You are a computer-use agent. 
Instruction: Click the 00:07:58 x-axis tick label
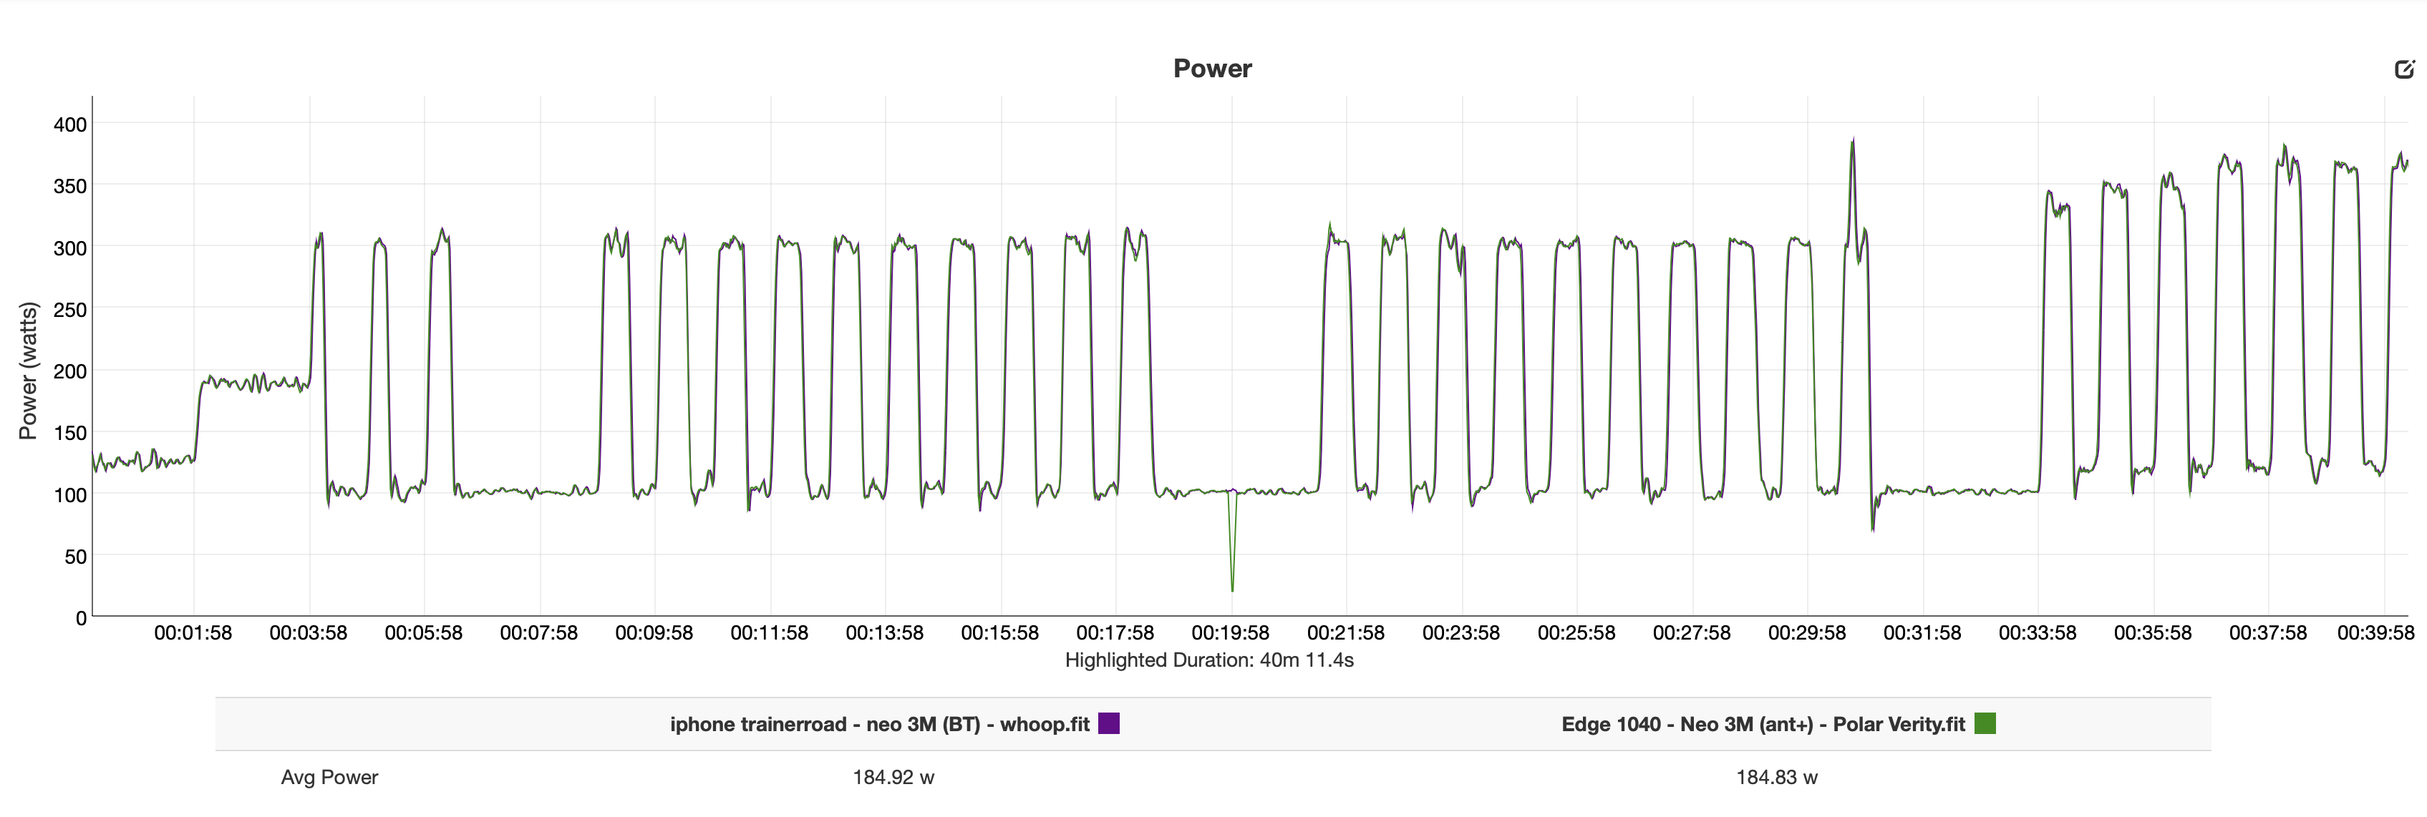coord(539,633)
